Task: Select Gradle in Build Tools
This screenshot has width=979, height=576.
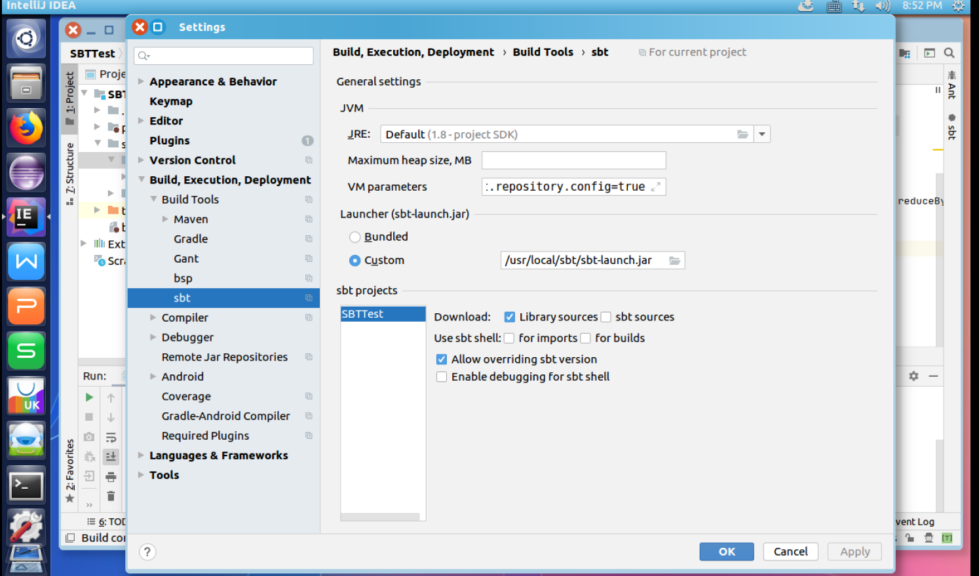Action: (x=191, y=239)
